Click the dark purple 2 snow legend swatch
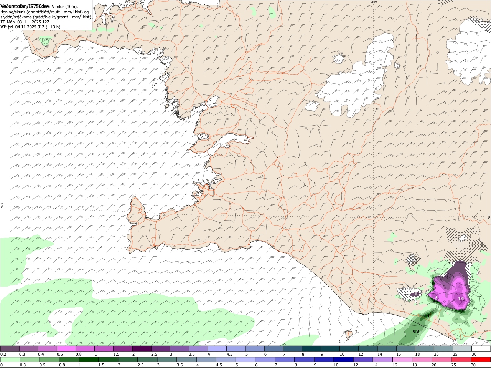The width and height of the screenshot is (491, 368). (x=142, y=349)
